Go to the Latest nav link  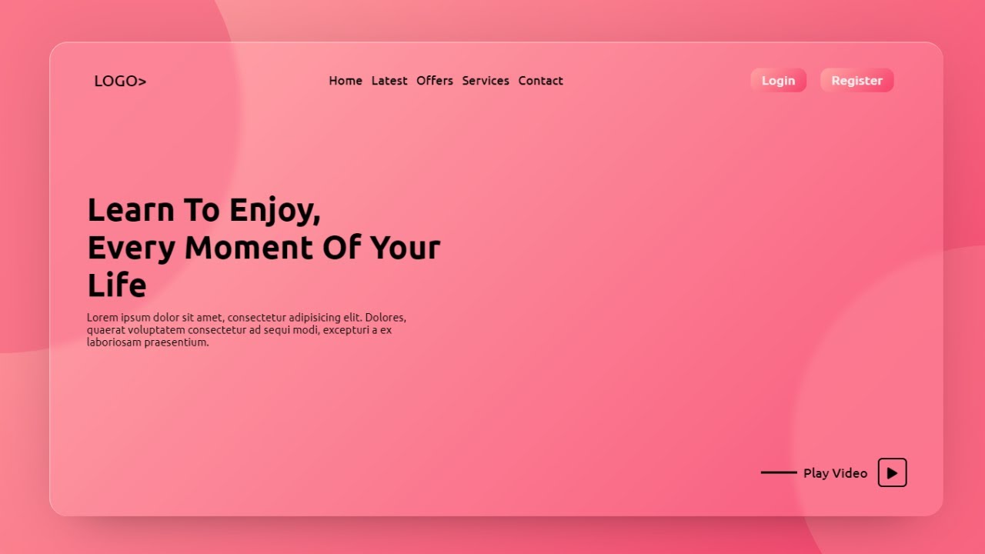coord(389,81)
